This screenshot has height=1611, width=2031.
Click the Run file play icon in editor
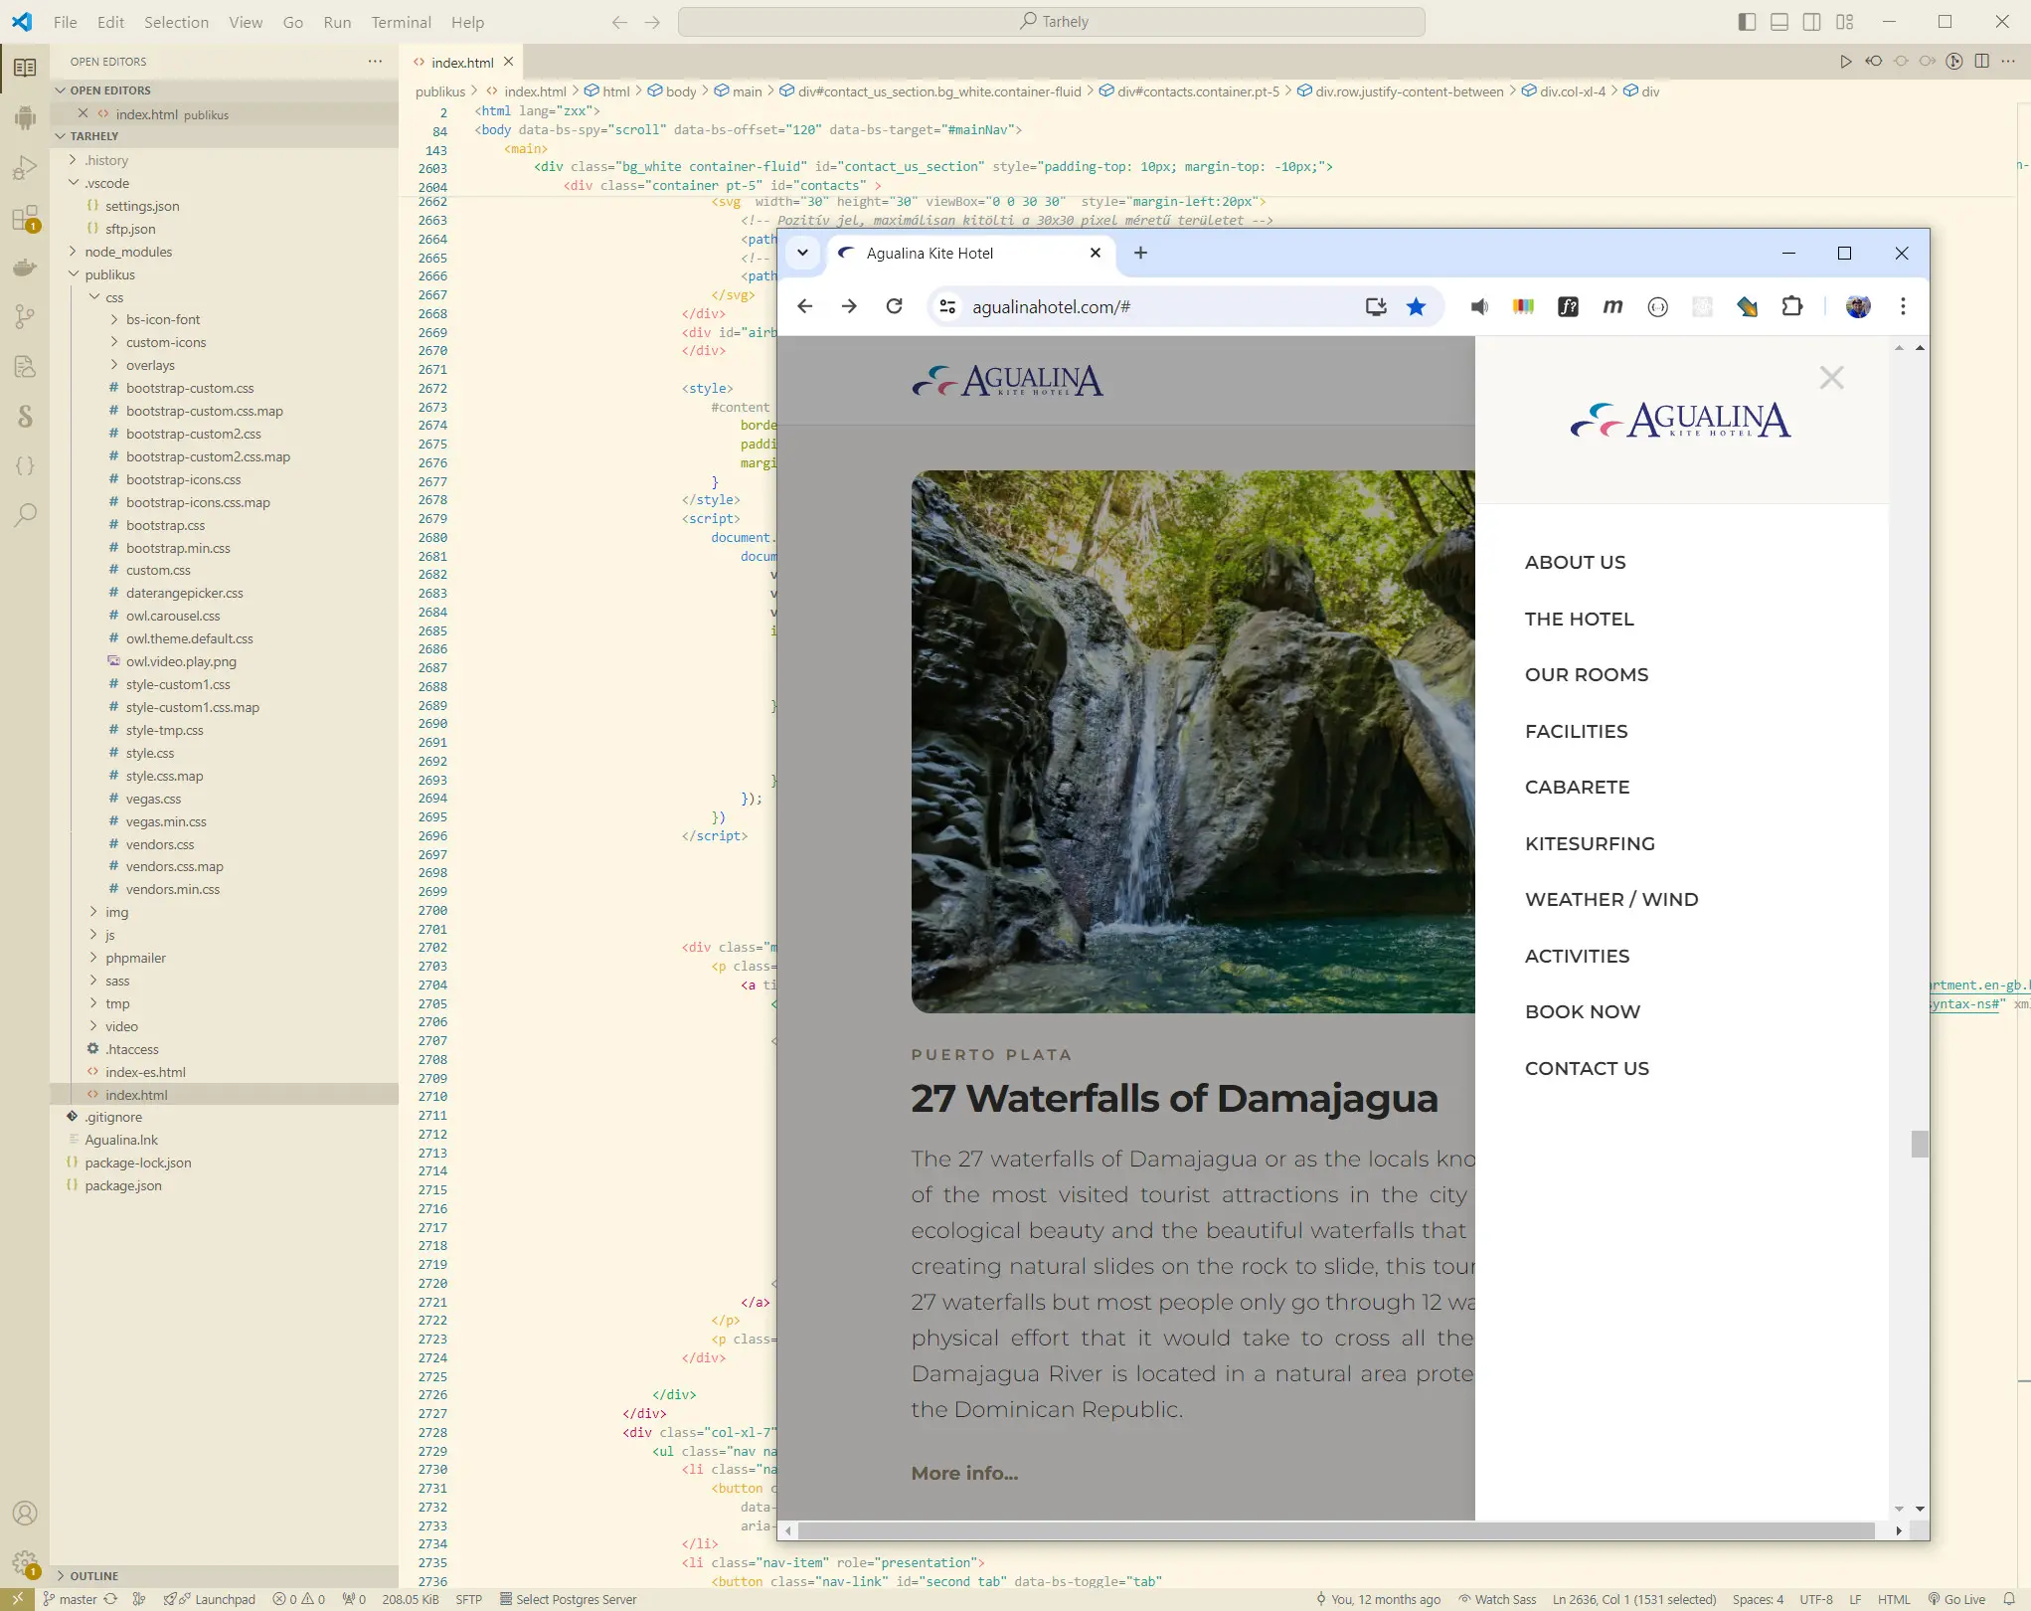point(1845,62)
